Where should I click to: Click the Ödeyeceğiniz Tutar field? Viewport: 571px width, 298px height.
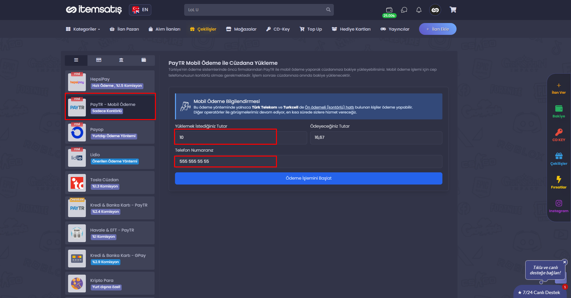(376, 137)
